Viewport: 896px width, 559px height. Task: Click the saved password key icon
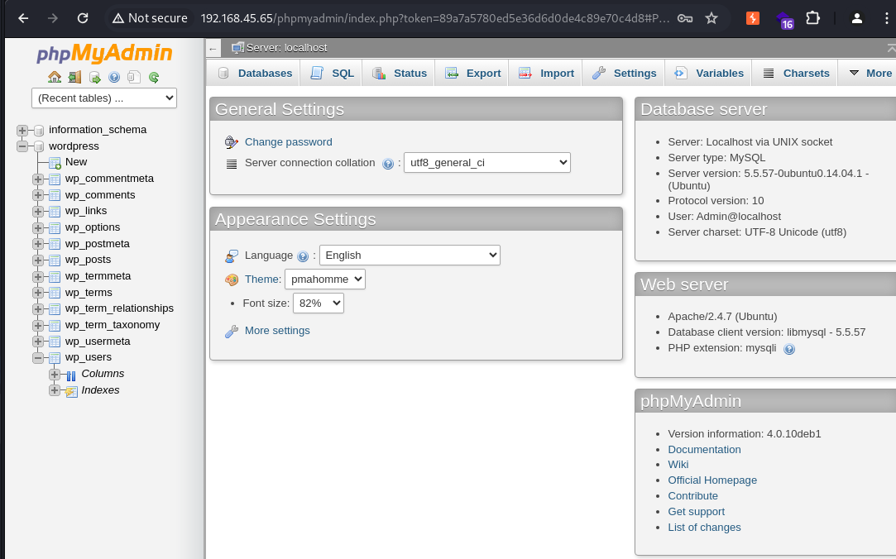click(x=685, y=18)
